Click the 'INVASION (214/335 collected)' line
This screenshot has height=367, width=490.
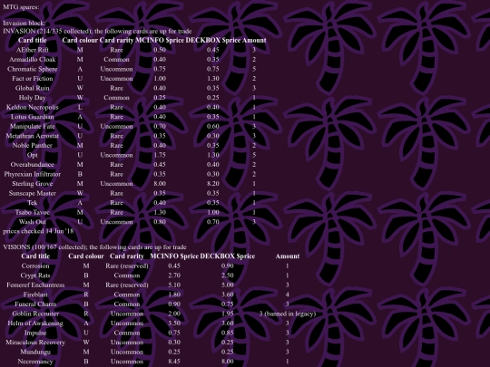[x=97, y=31]
